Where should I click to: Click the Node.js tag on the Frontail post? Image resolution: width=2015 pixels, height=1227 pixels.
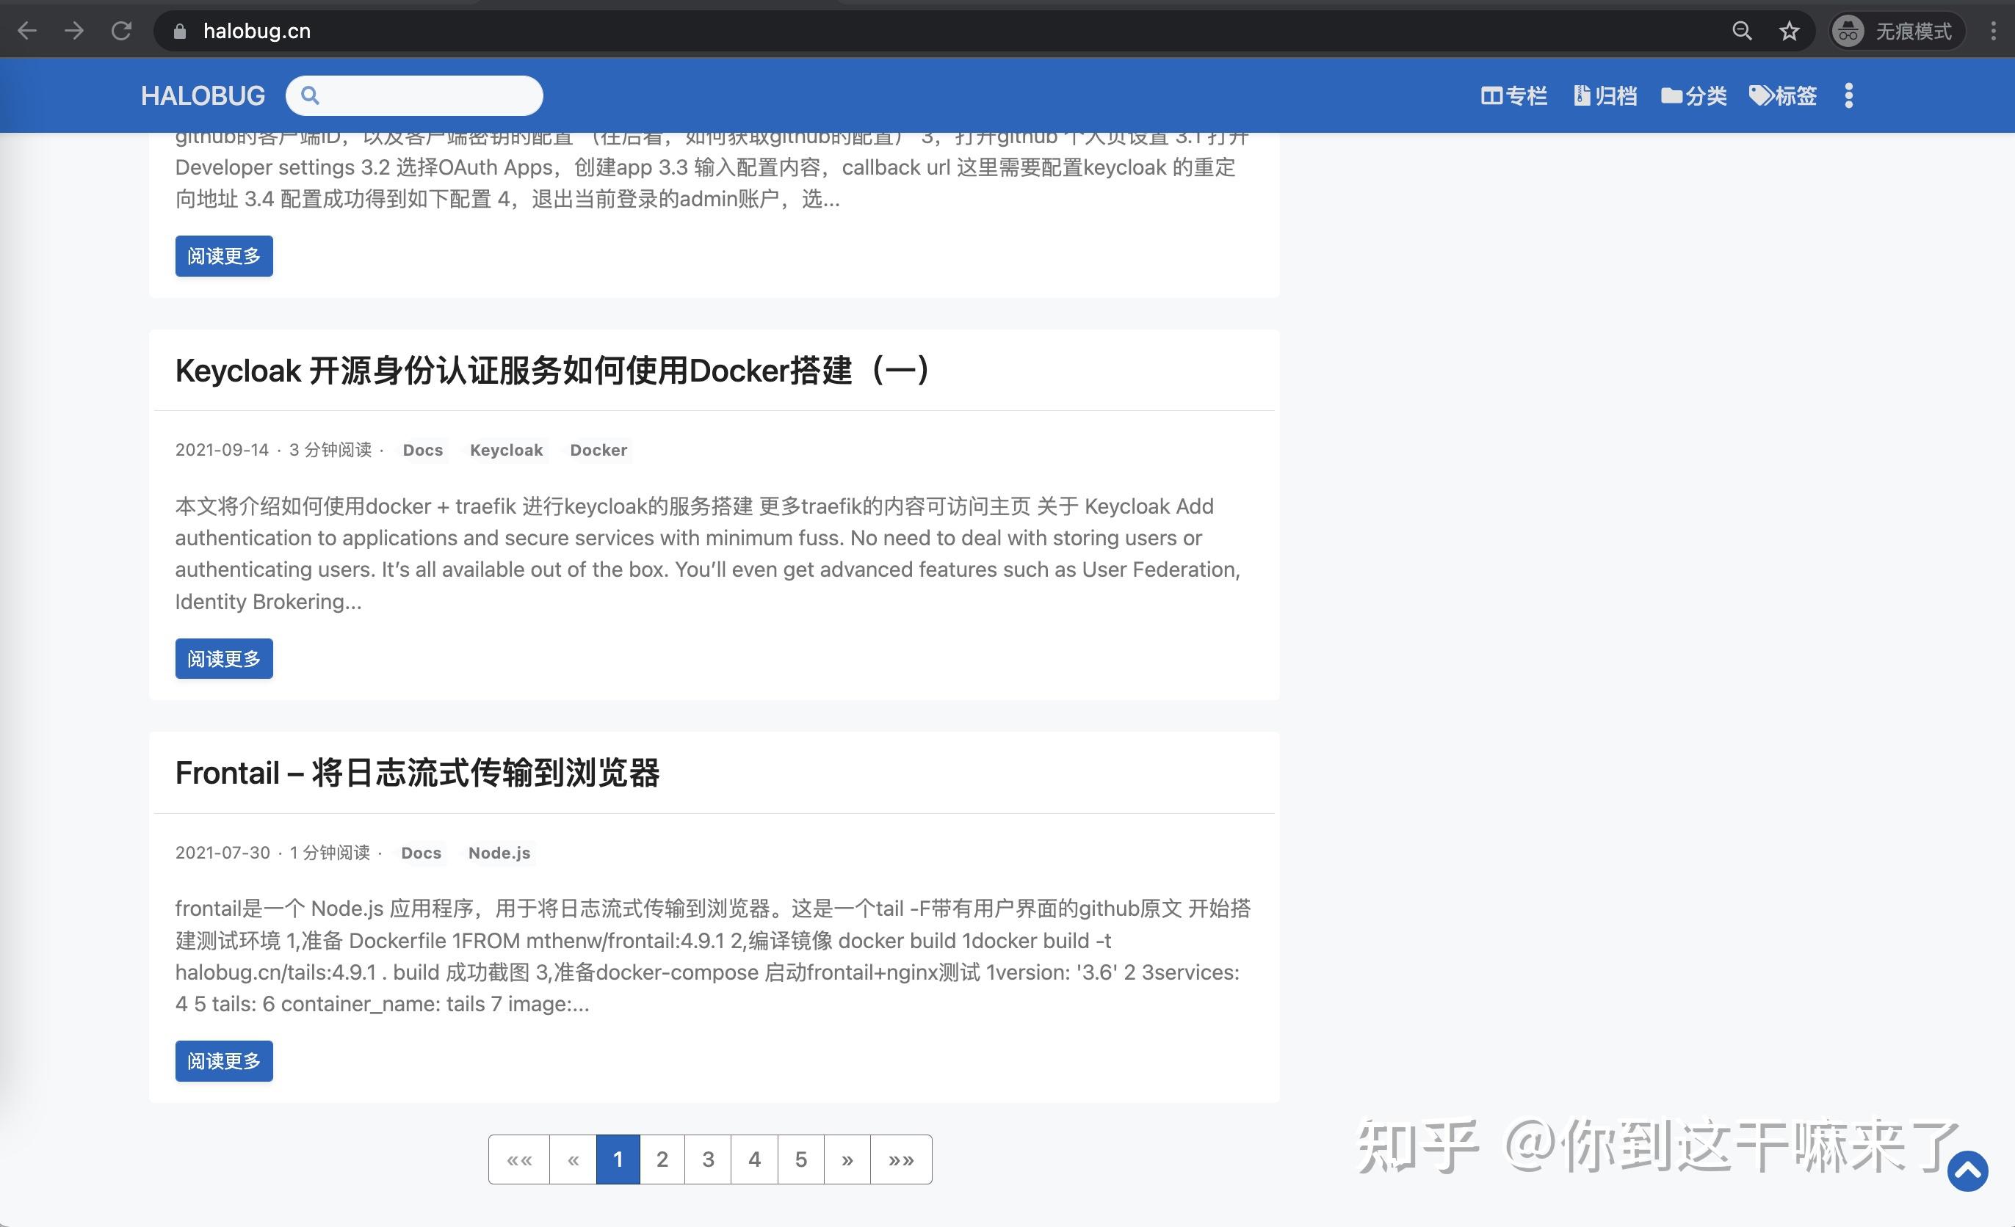499,853
